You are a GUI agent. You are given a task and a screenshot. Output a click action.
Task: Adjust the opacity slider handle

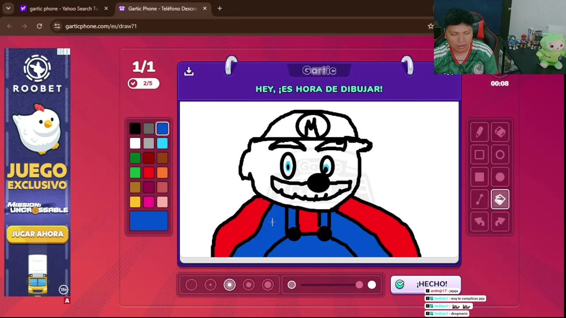(x=359, y=285)
